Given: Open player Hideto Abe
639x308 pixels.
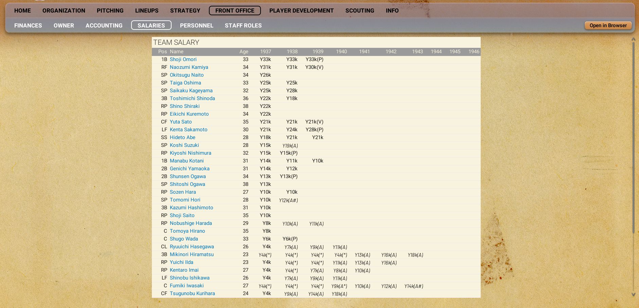Looking at the screenshot, I should 182,137.
